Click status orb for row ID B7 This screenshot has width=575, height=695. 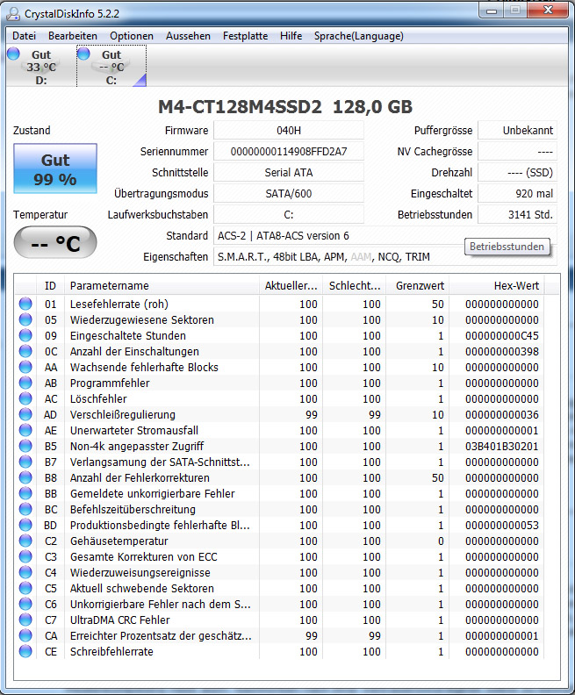point(25,462)
